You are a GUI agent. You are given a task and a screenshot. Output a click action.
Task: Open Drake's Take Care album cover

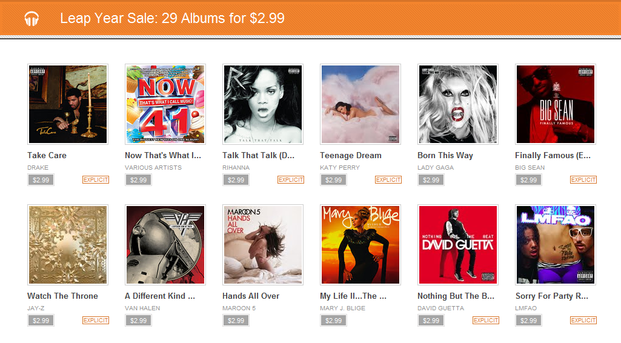[x=68, y=104]
